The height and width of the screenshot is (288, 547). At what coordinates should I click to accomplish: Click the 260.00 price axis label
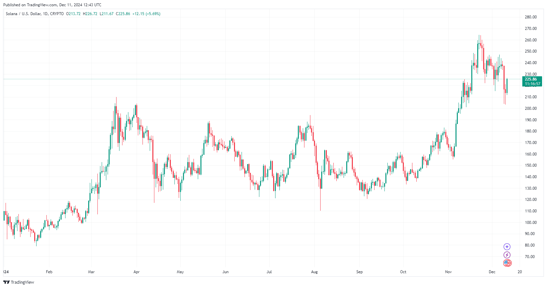(x=531, y=40)
